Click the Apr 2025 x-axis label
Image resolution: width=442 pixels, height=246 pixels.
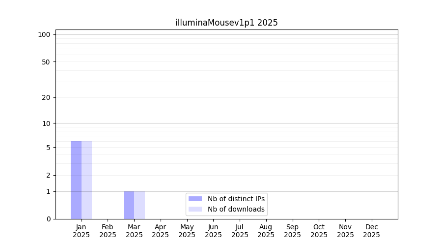pos(161,231)
